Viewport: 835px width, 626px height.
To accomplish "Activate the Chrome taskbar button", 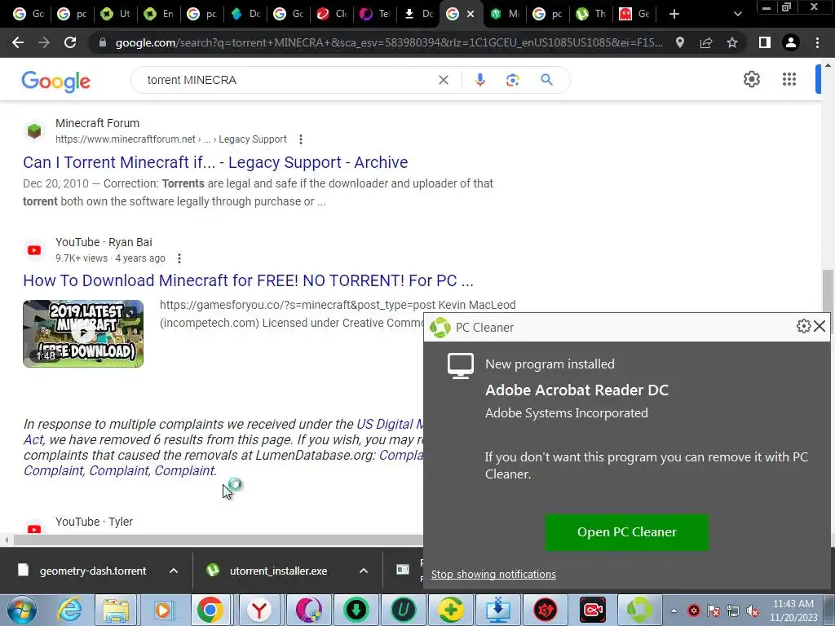I will [211, 610].
